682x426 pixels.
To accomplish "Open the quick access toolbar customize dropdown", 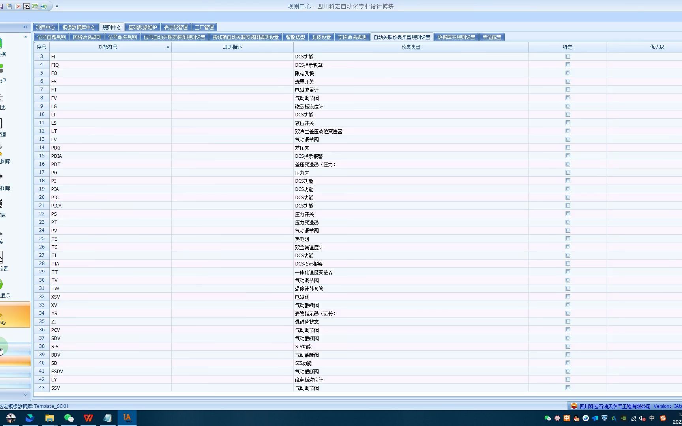I will (57, 6).
